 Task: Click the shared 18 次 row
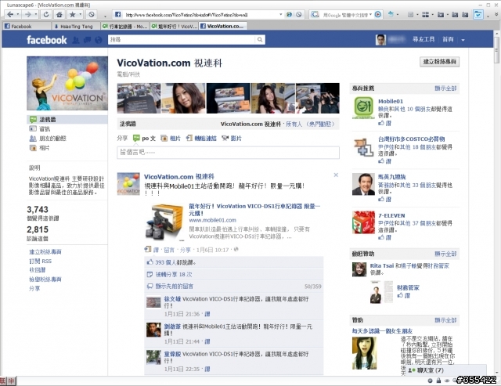(234, 275)
